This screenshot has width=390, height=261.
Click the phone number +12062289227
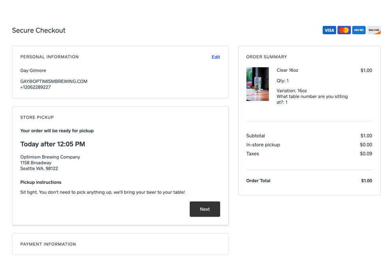click(36, 87)
